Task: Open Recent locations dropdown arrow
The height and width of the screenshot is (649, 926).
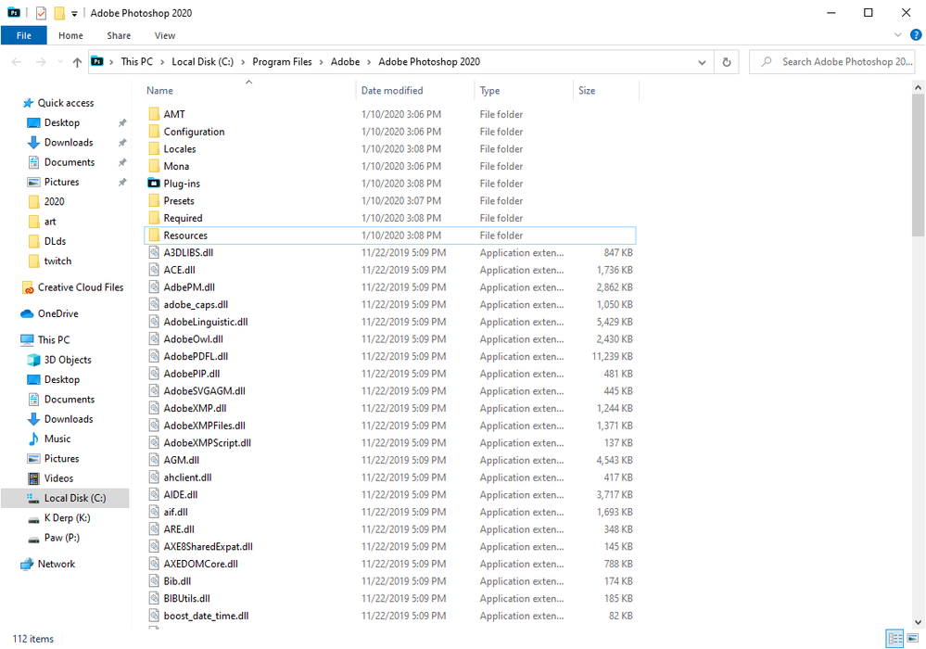Action: [x=59, y=62]
